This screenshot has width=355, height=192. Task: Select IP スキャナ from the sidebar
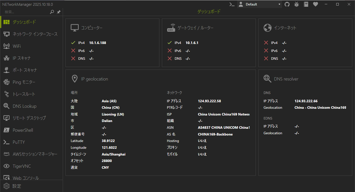[x=21, y=58]
